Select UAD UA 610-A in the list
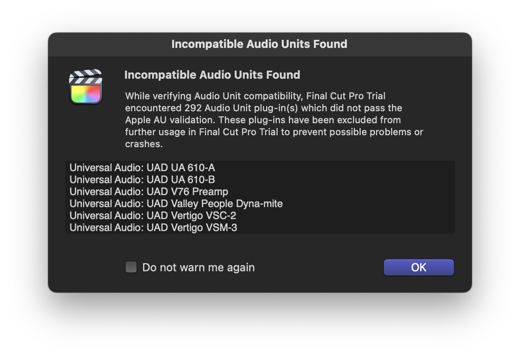 tap(142, 167)
